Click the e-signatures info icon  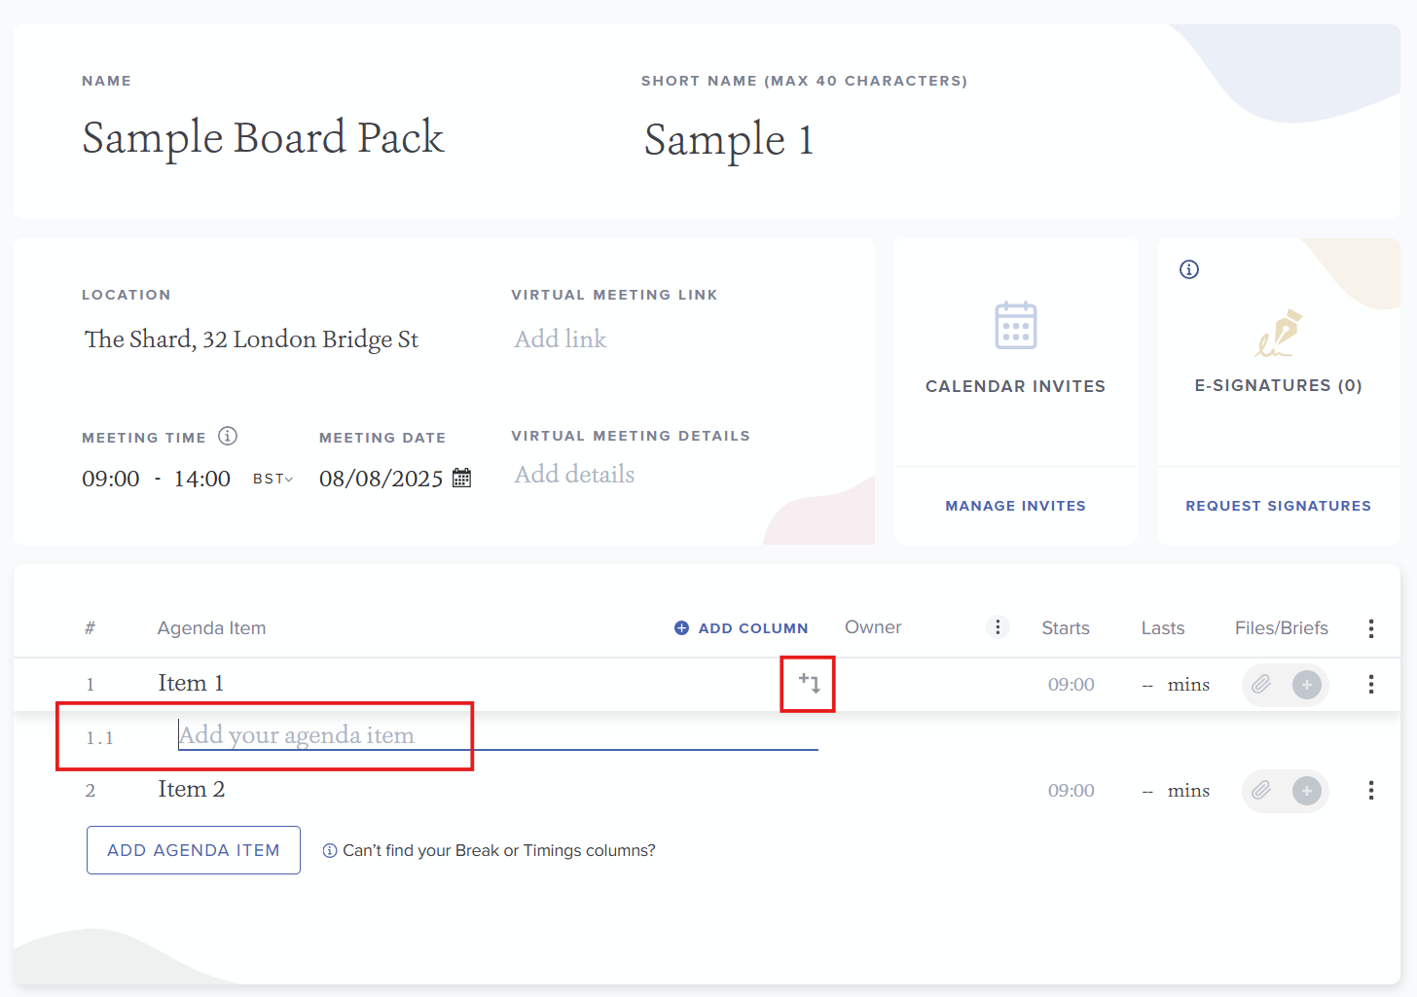[x=1189, y=269]
